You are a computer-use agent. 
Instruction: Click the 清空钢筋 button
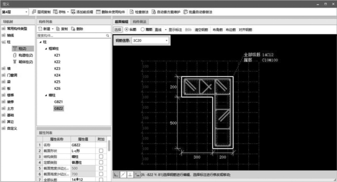click(202, 30)
